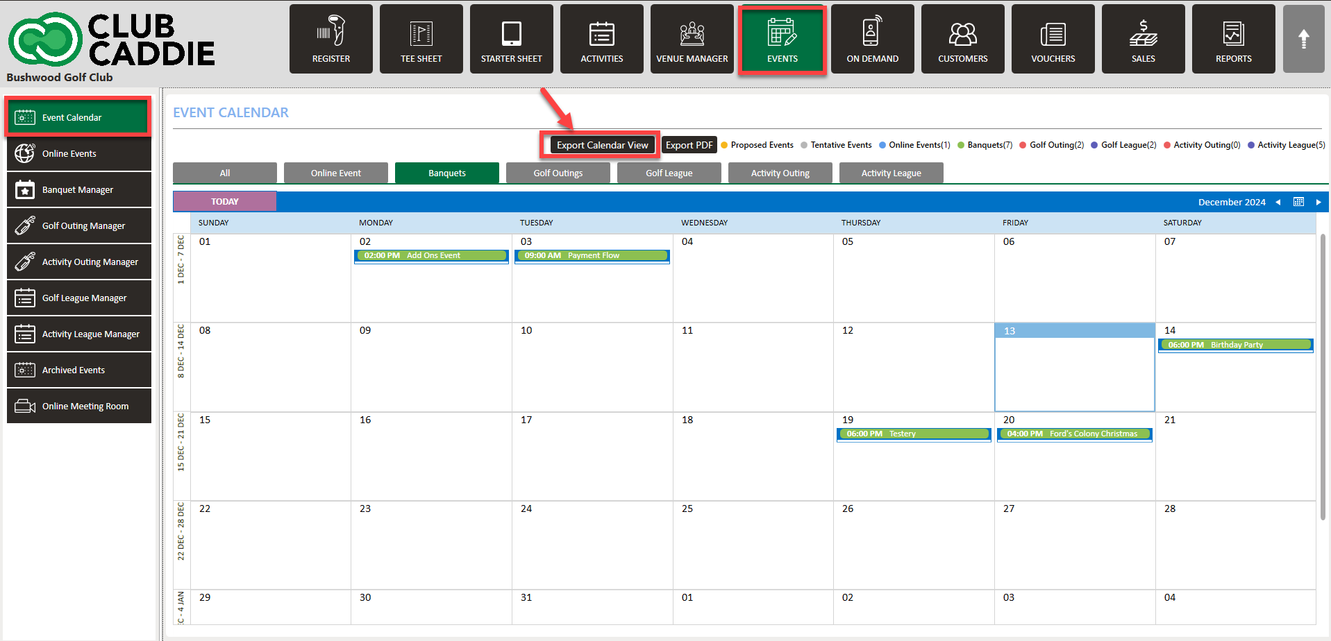Open the Venue Manager module
1331x641 pixels.
click(692, 39)
